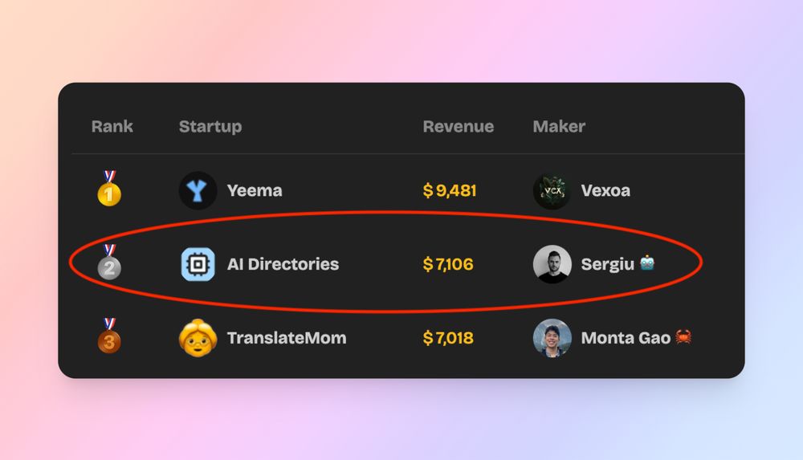Open Sergiu's profile photo
Image resolution: width=803 pixels, height=460 pixels.
click(x=552, y=264)
